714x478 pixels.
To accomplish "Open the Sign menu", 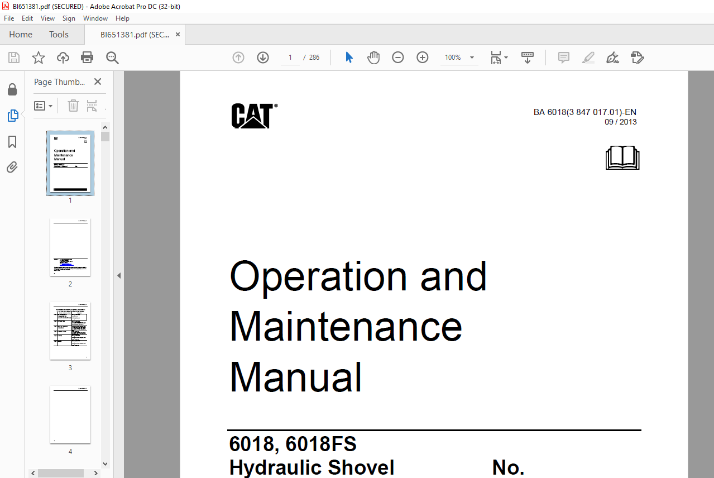I will point(69,18).
